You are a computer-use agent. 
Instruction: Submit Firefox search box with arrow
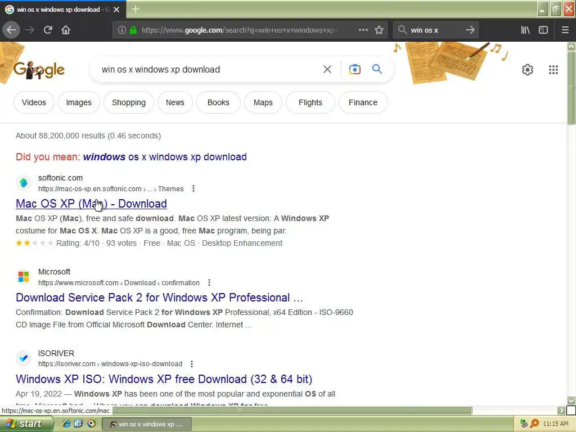[x=470, y=30]
